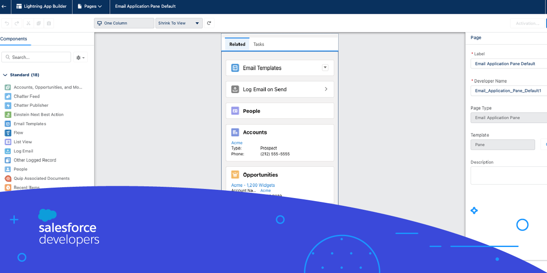Select Einstein Next Best Action component
Image resolution: width=547 pixels, height=273 pixels.
(34, 114)
